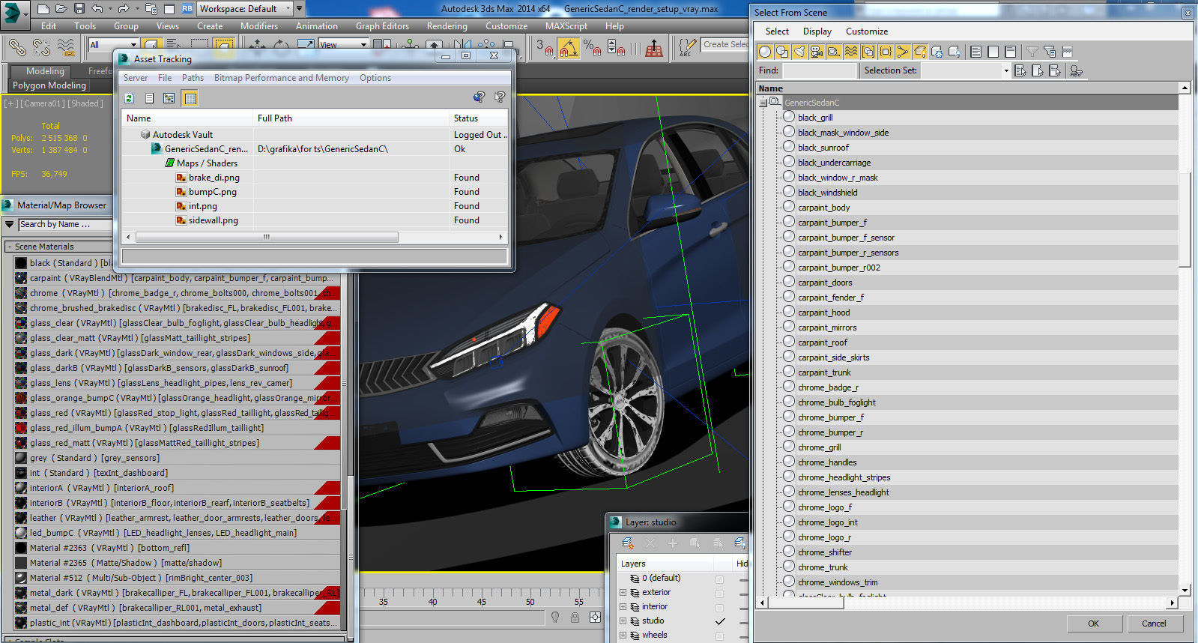This screenshot has width=1198, height=643.
Task: Click the Polygon Modeling panel button
Action: tap(49, 85)
